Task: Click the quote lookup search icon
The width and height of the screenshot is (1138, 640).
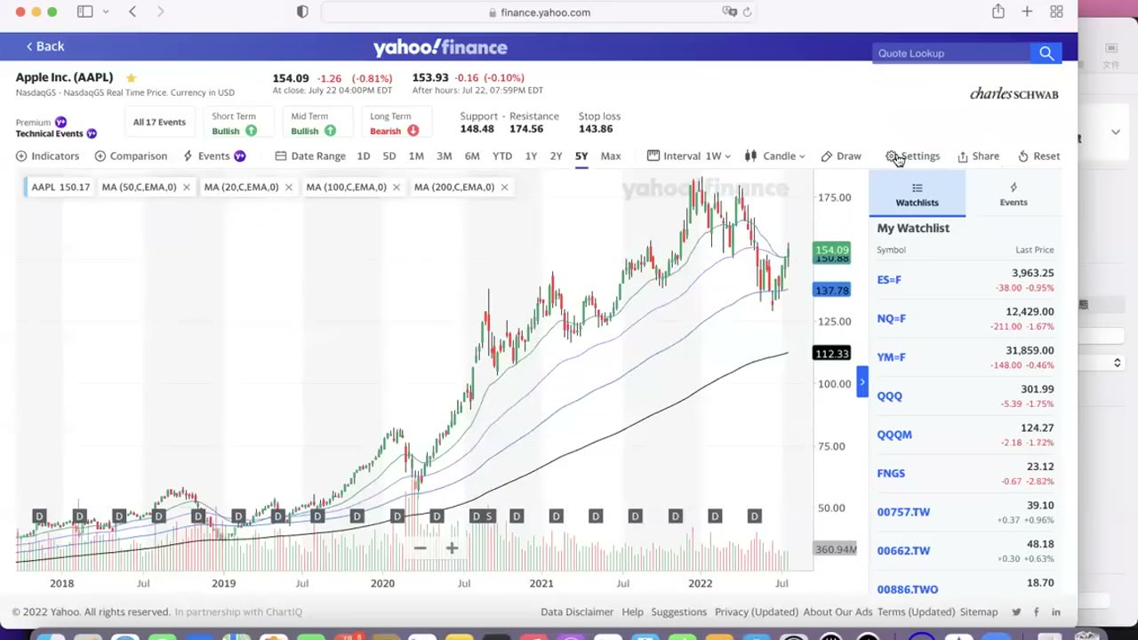Action: (1046, 53)
